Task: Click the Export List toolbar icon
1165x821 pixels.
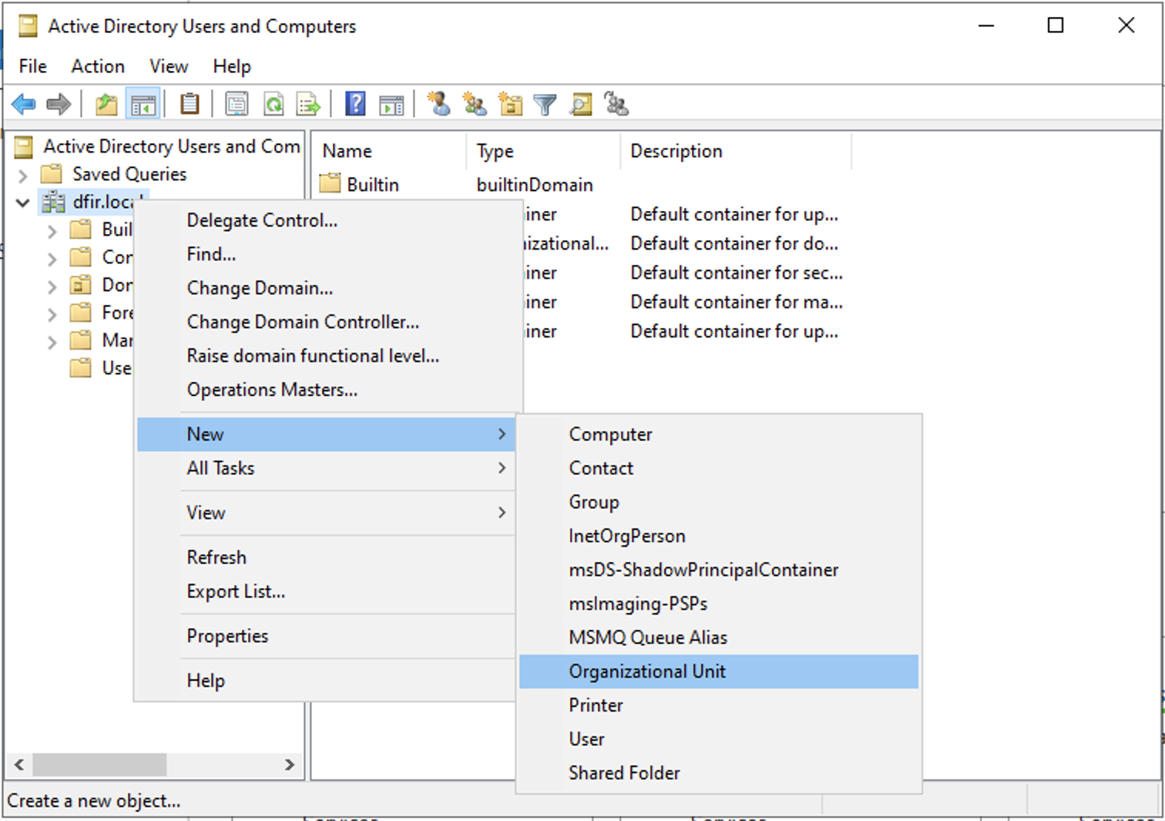Action: click(x=309, y=104)
